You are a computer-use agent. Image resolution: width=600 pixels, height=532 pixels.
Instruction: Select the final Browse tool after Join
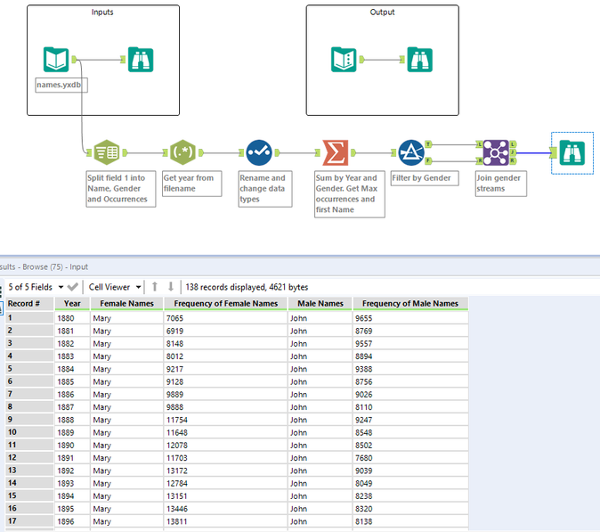pos(572,153)
